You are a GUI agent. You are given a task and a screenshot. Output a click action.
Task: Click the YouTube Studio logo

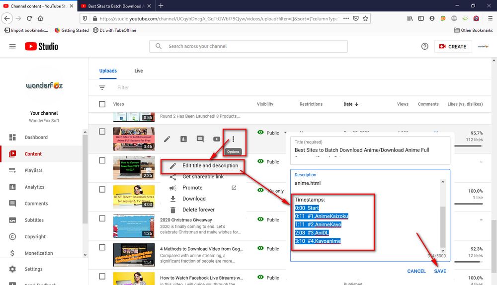tap(42, 46)
